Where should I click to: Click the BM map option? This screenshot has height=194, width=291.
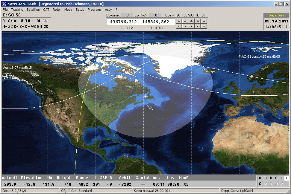click(40, 26)
